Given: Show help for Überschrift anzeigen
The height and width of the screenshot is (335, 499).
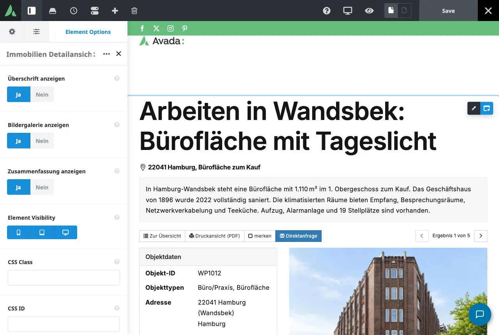Looking at the screenshot, I should (117, 78).
